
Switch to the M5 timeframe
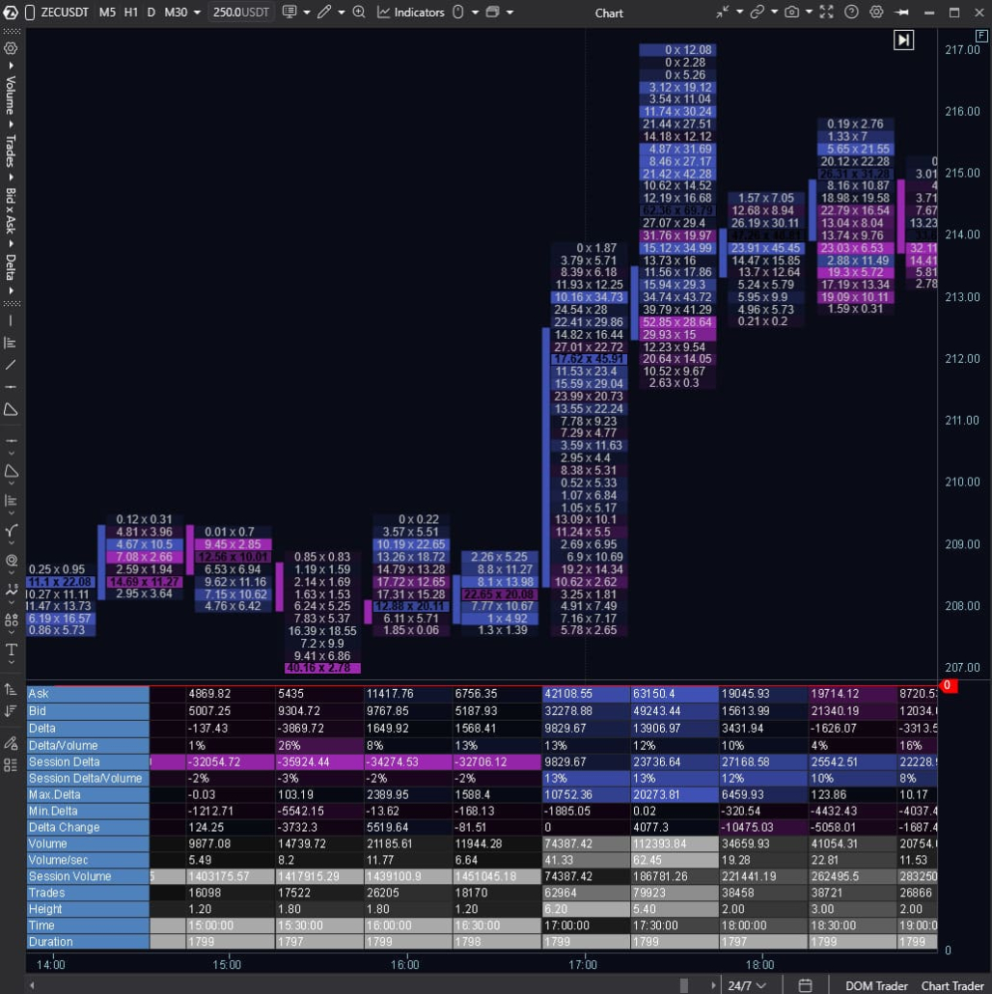[x=107, y=13]
